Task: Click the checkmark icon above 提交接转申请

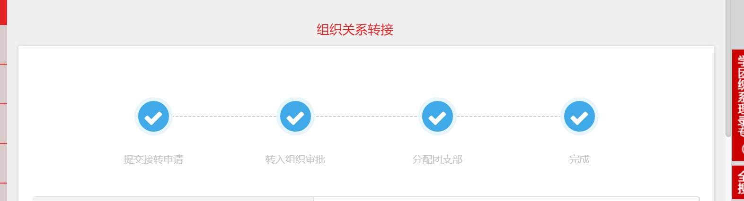Action: click(x=153, y=117)
